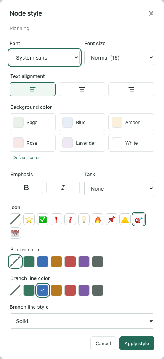Open the Task dropdown

[119, 188]
